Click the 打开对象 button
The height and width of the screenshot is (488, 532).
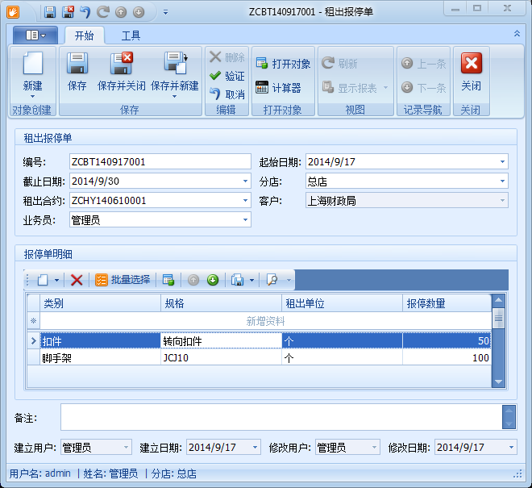point(283,64)
